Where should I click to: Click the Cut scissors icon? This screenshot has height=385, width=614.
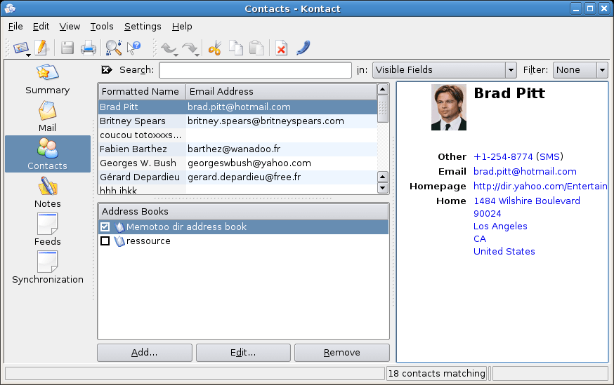click(215, 48)
